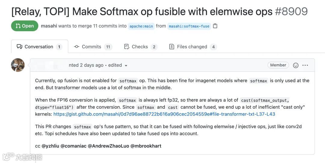
Task: Click the apache:main base branch link
Action: click(141, 26)
